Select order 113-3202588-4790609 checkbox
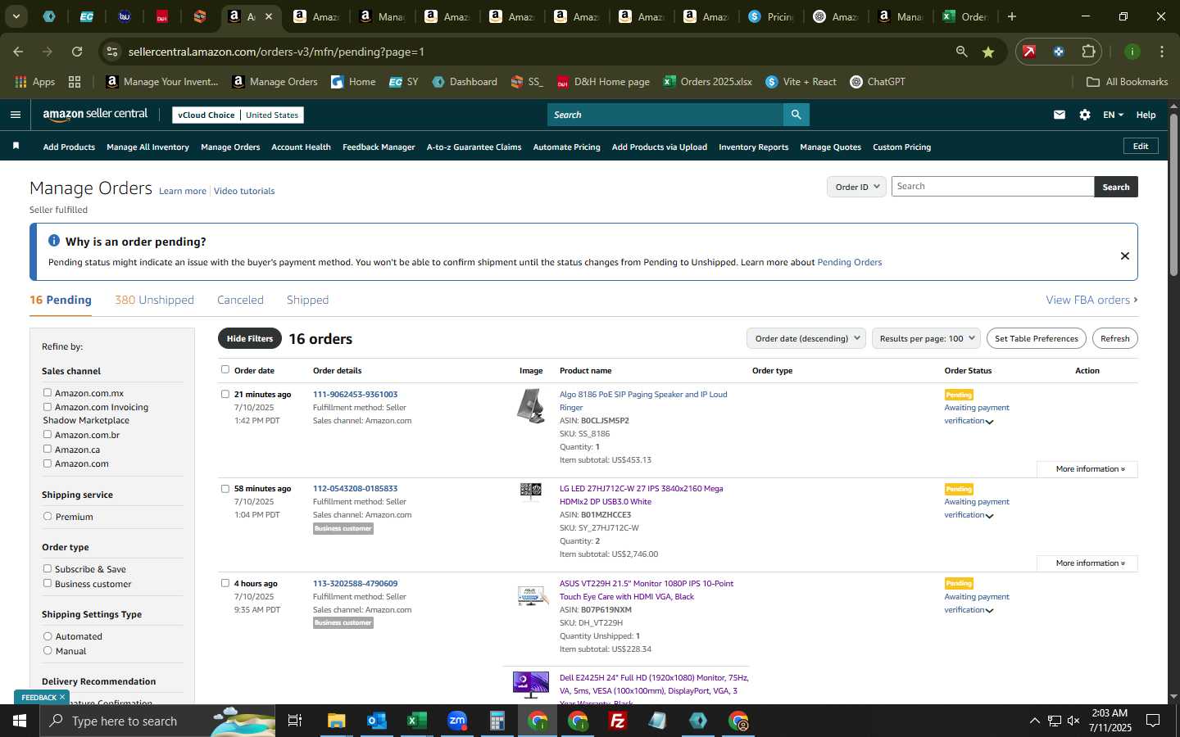This screenshot has width=1180, height=737. click(225, 583)
